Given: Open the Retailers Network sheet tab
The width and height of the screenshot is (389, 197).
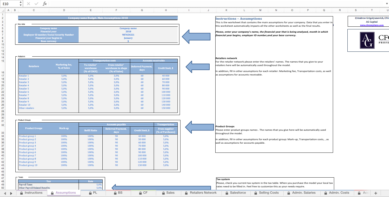Looking at the screenshot, I should tap(201, 193).
